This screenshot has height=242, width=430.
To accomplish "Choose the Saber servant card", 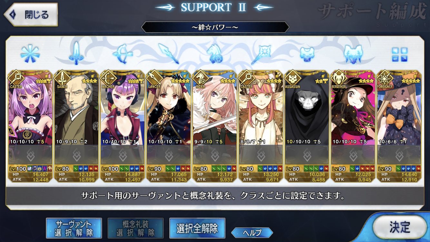I will click(x=76, y=126).
